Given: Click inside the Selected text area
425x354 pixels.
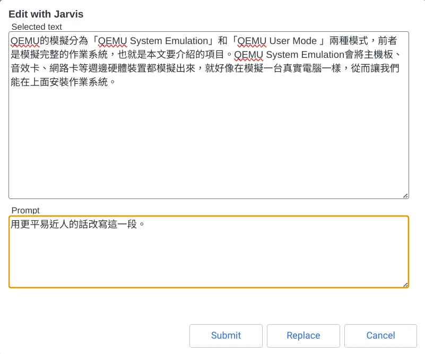Looking at the screenshot, I should [207, 133].
